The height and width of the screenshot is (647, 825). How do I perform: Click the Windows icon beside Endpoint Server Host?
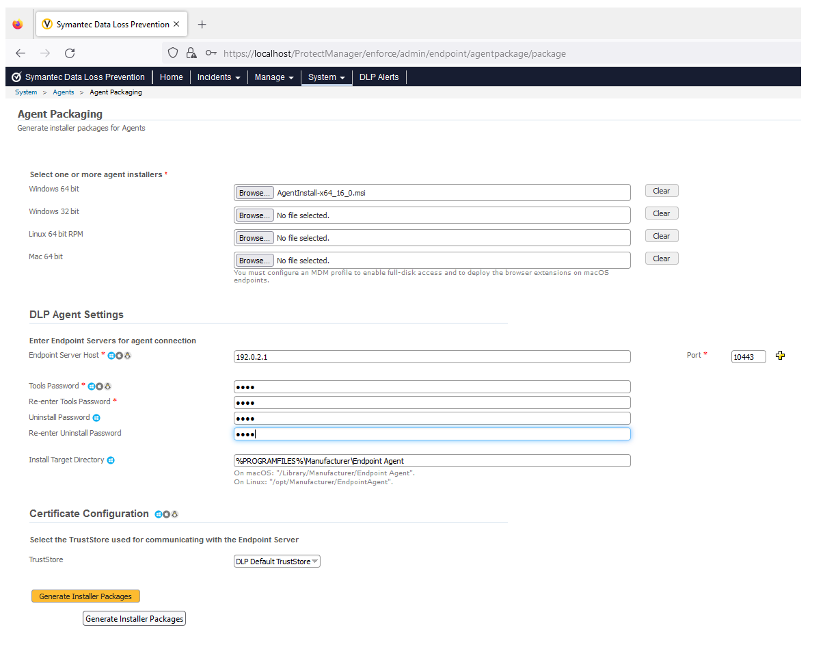pos(111,356)
